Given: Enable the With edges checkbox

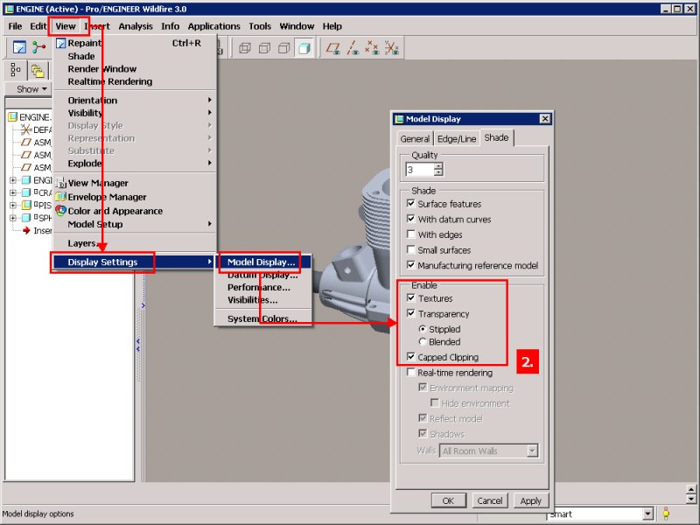Looking at the screenshot, I should [x=411, y=234].
